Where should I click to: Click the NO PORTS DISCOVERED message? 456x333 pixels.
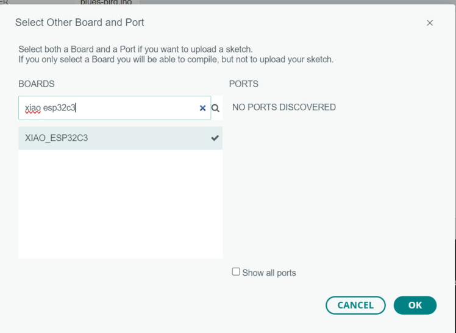tap(283, 107)
